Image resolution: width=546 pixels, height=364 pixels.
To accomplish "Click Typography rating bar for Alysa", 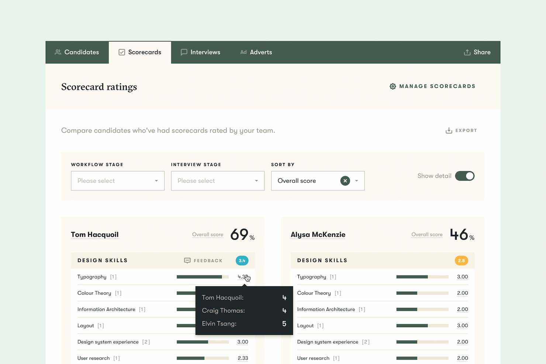I will tap(422, 277).
